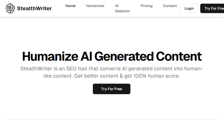Click the word StealthWriter in the subtitle
Image resolution: width=224 pixels, height=120 pixels.
(36, 68)
